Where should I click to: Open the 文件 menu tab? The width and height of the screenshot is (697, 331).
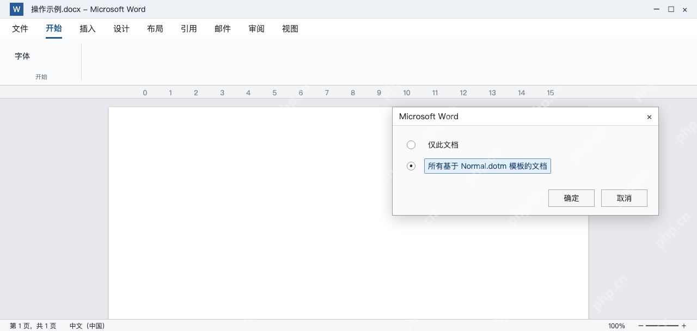(x=20, y=29)
